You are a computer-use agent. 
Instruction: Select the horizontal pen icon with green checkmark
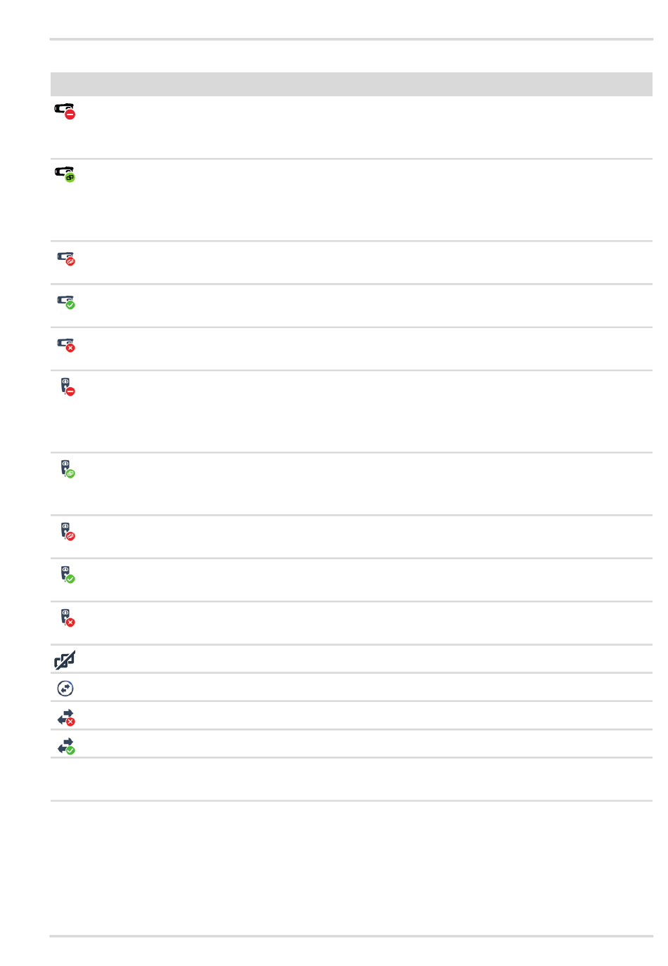[65, 302]
